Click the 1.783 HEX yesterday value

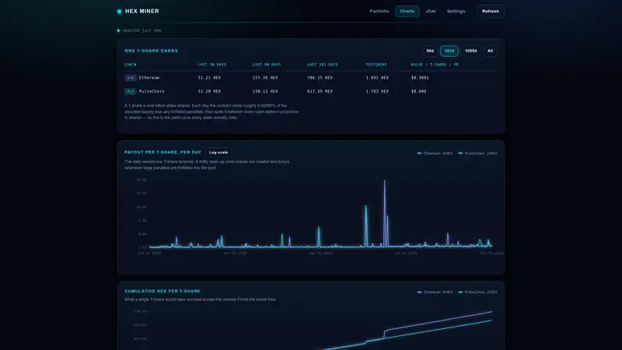click(377, 91)
